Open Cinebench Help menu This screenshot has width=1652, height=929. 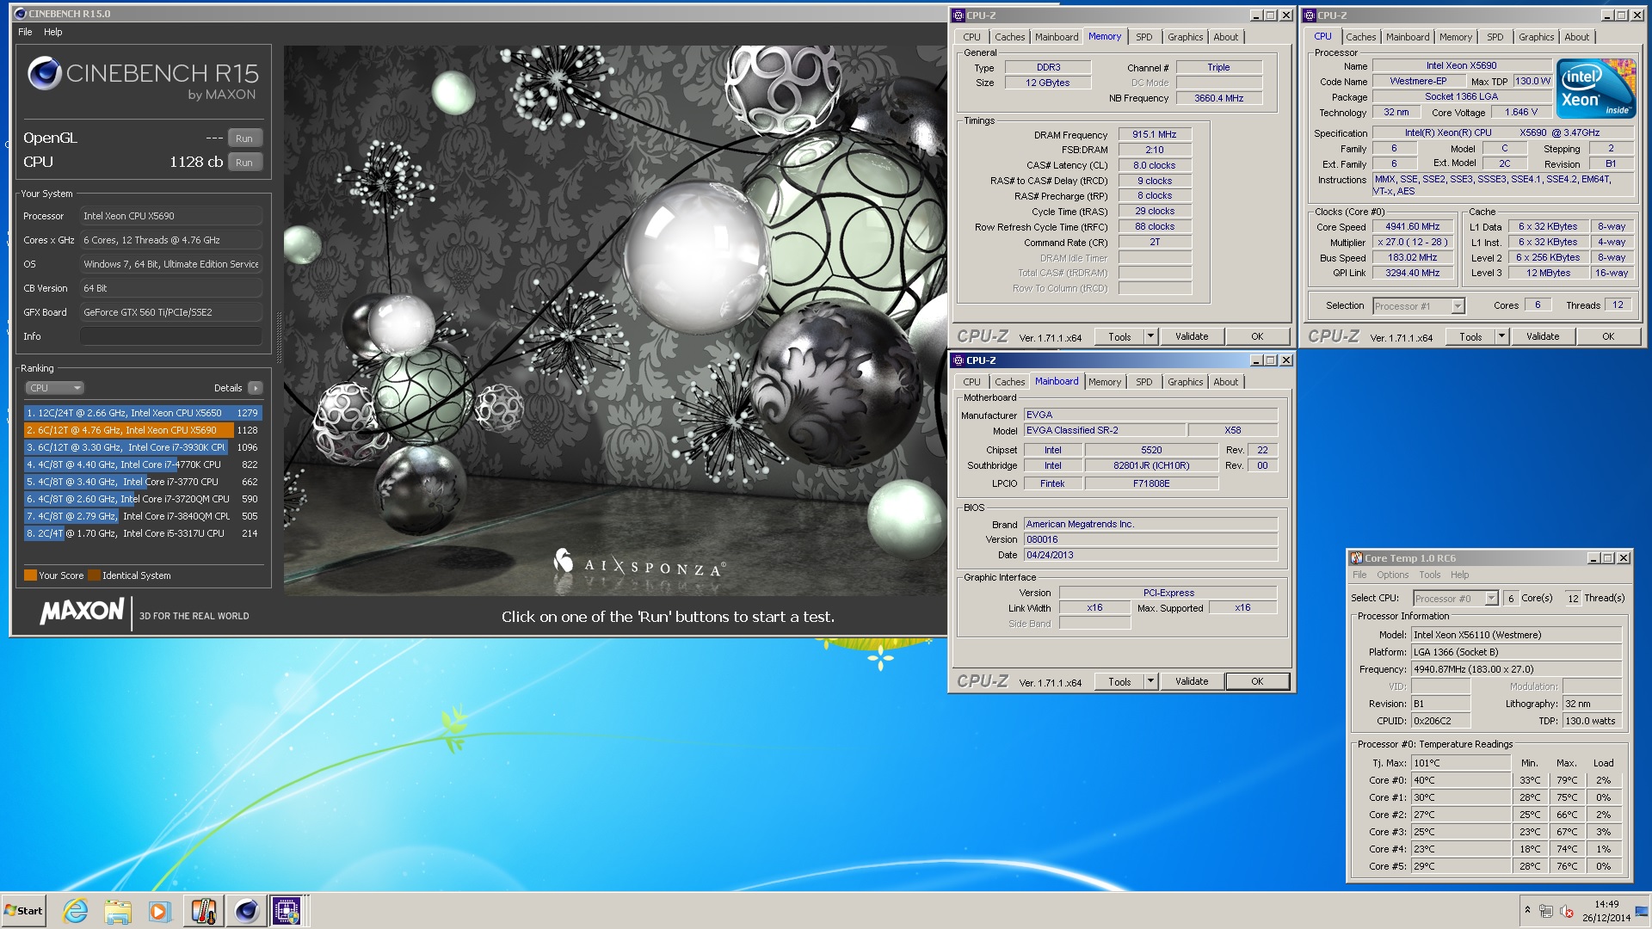[53, 32]
